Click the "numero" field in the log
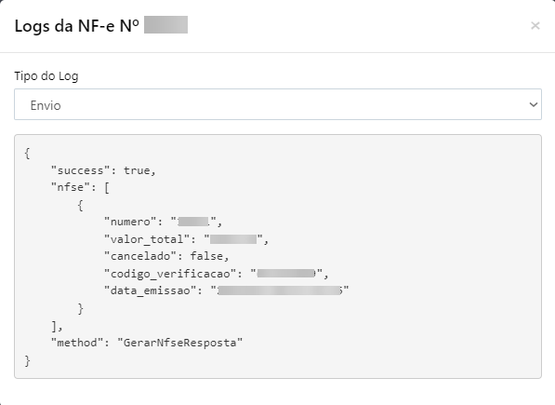Screen dimensions: 555x405 (130, 222)
